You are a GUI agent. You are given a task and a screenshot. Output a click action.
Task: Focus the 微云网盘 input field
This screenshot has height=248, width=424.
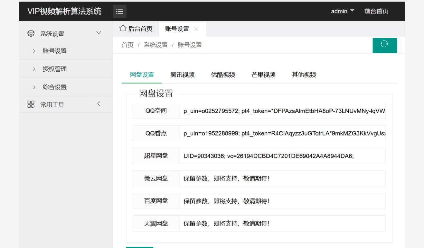282,178
